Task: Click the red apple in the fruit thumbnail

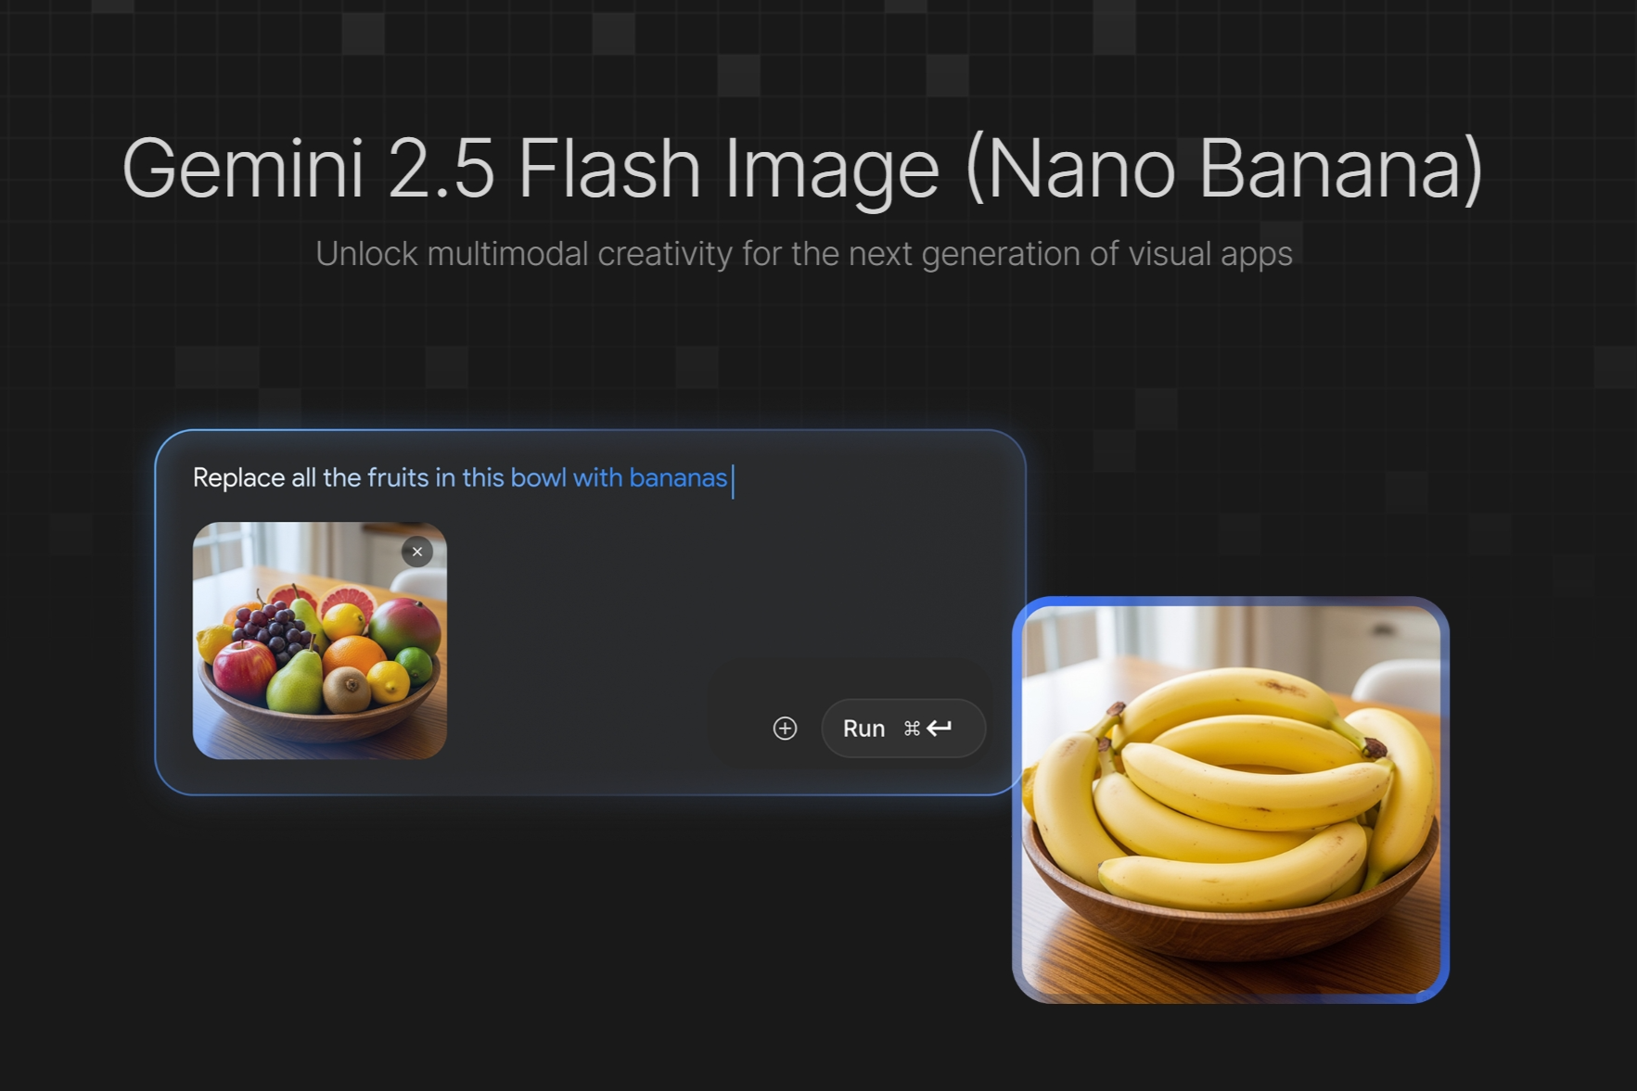Action: 244,668
